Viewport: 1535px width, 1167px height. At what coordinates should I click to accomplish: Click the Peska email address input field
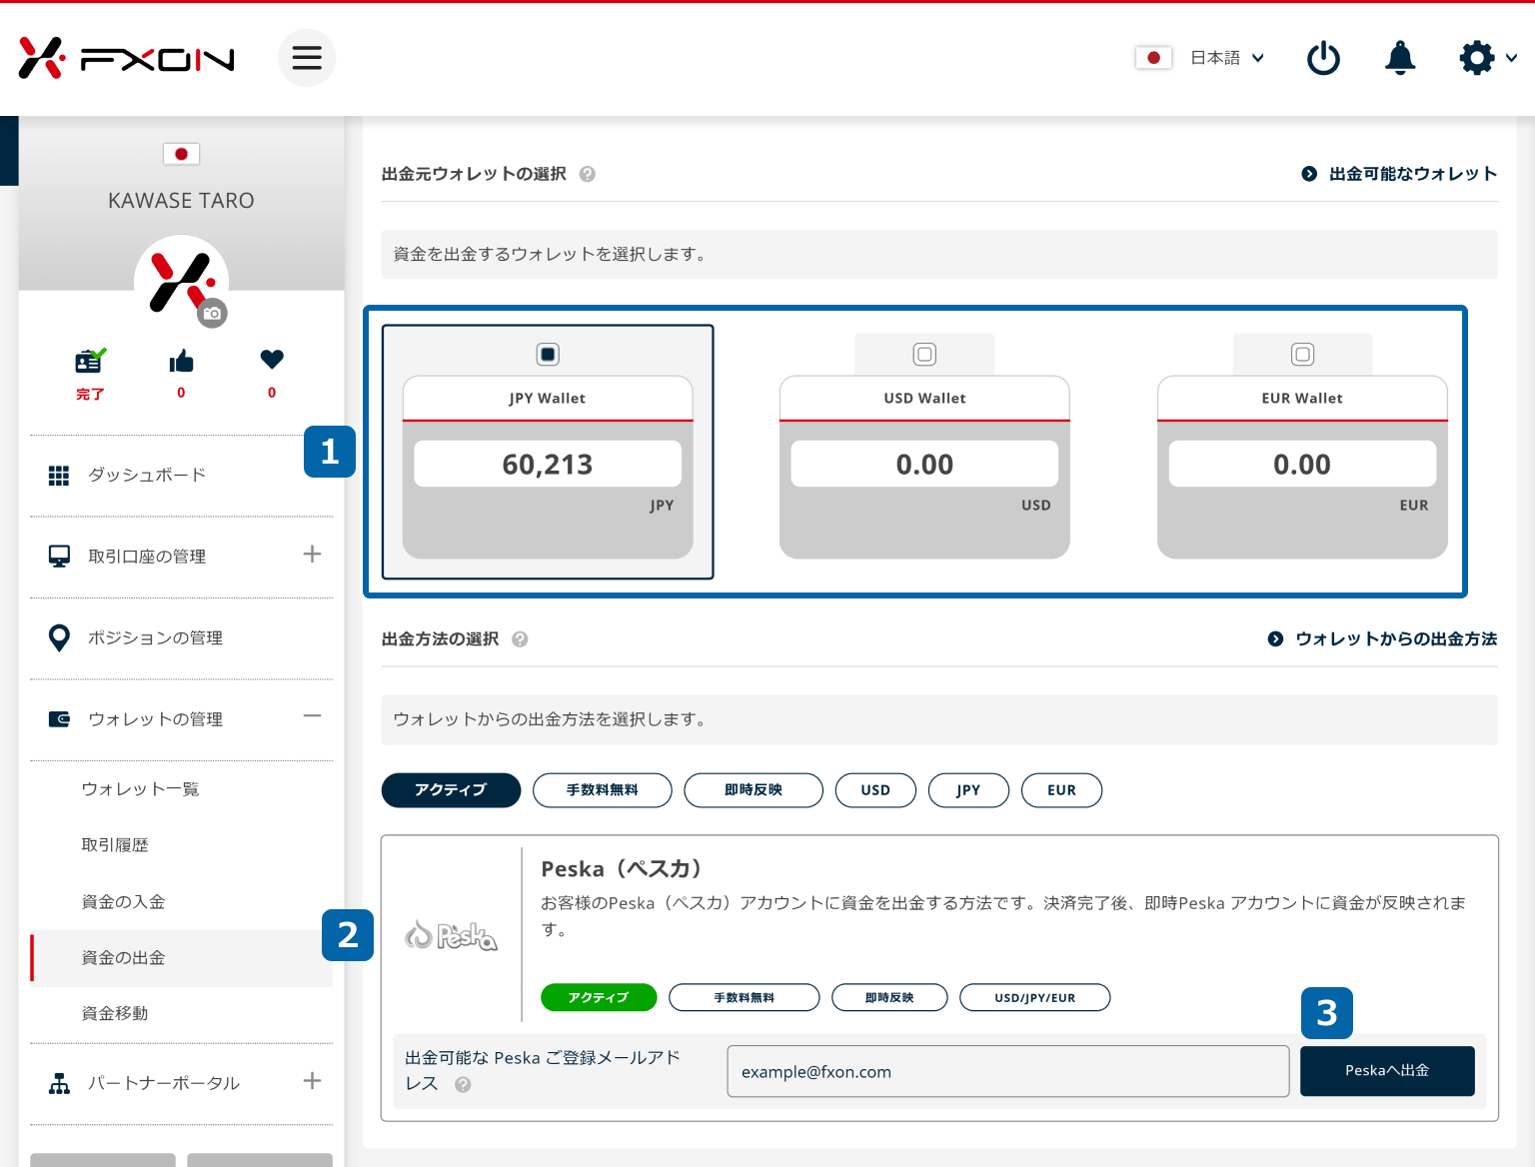tap(1007, 1072)
